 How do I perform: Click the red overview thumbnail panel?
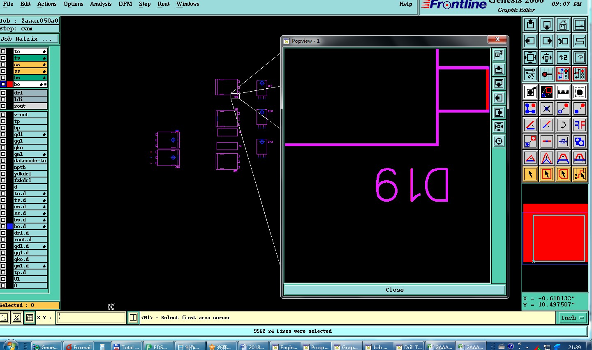(555, 233)
